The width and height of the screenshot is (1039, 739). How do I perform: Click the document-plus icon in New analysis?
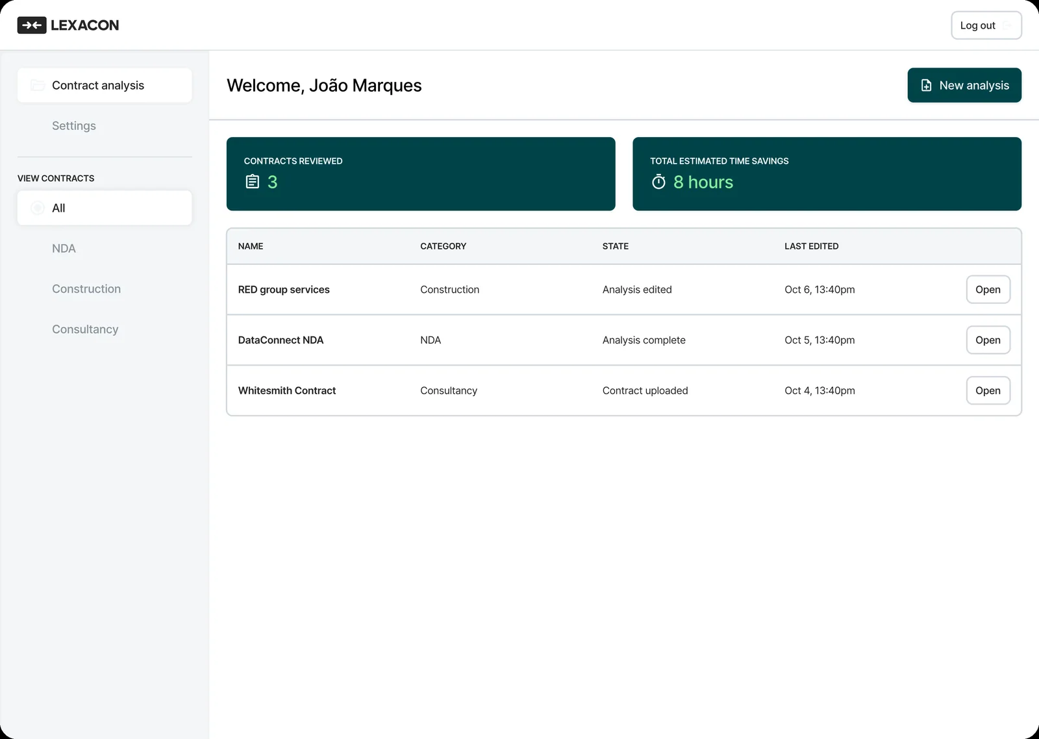point(927,85)
